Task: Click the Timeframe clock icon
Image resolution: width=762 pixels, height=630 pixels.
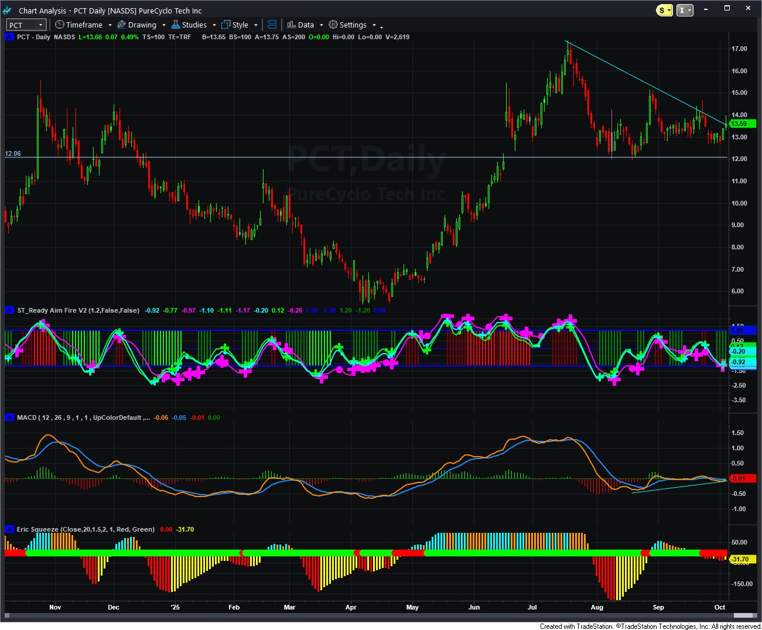Action: (59, 25)
